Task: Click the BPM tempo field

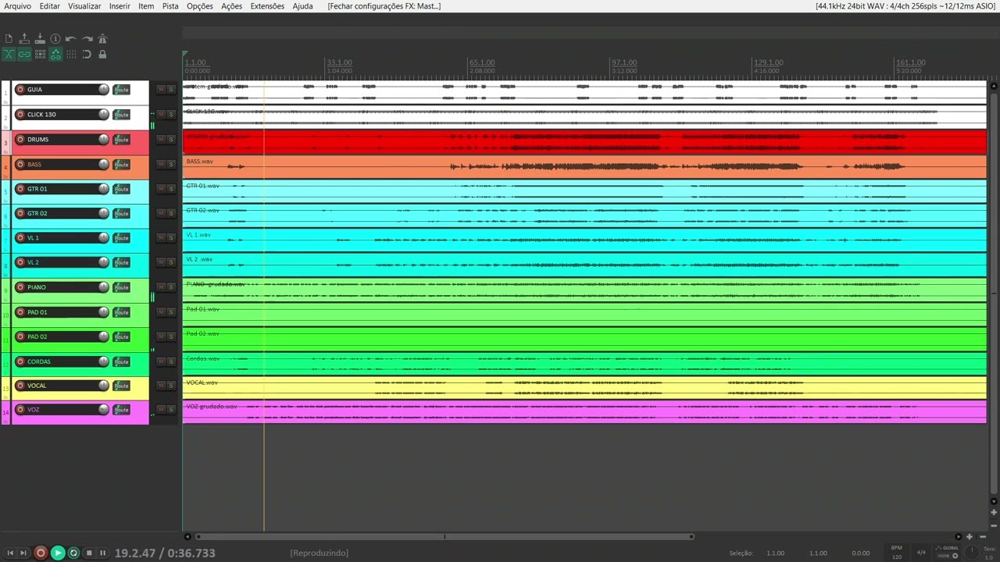Action: [897, 553]
